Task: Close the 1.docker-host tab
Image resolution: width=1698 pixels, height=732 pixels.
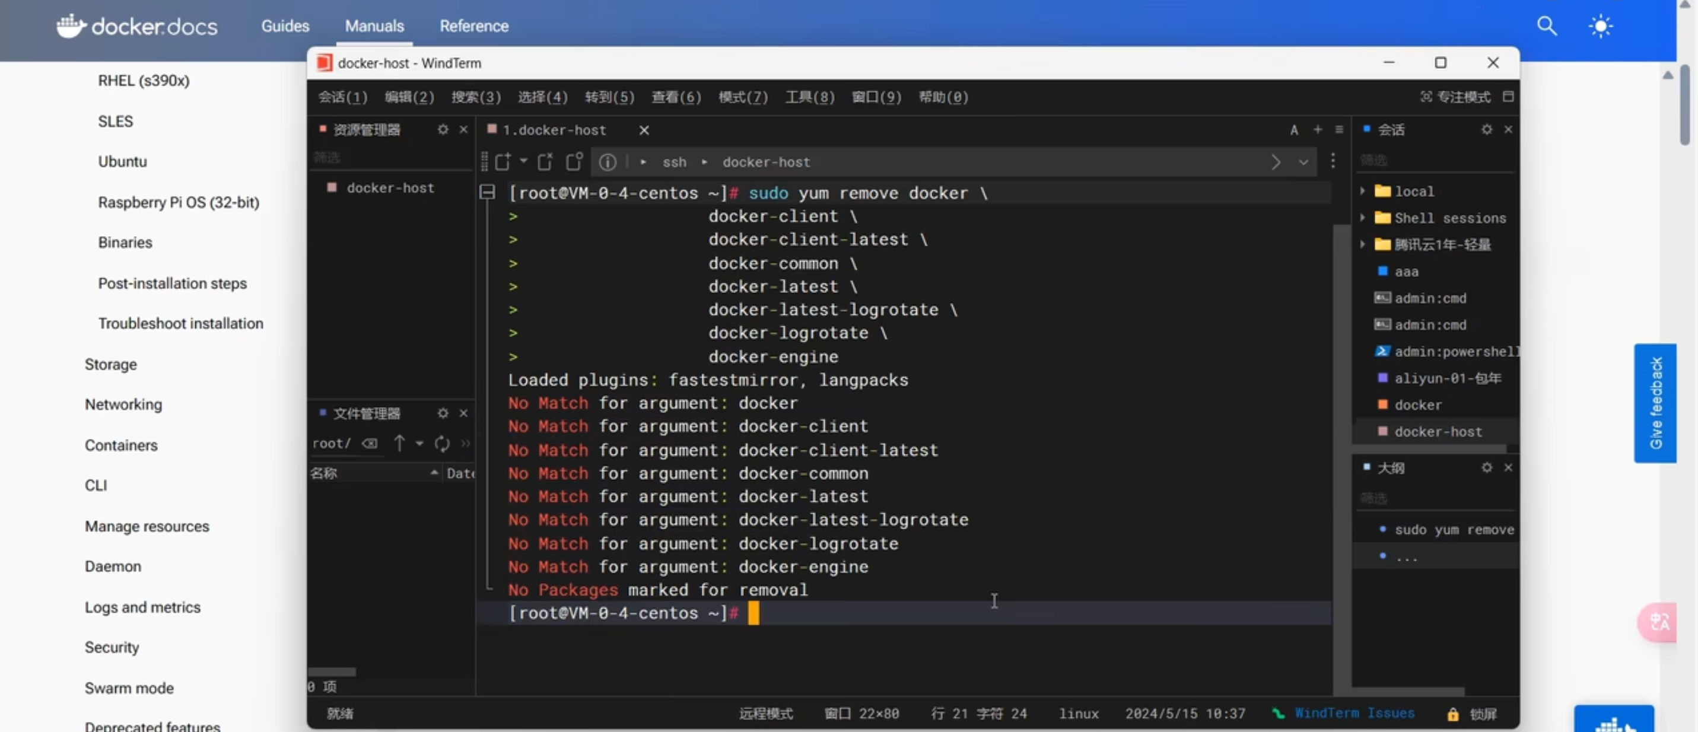Action: [644, 131]
